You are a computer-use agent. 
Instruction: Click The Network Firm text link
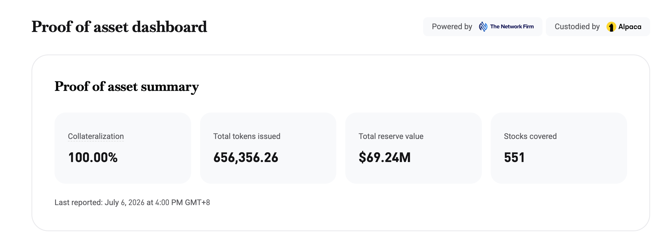click(x=512, y=27)
